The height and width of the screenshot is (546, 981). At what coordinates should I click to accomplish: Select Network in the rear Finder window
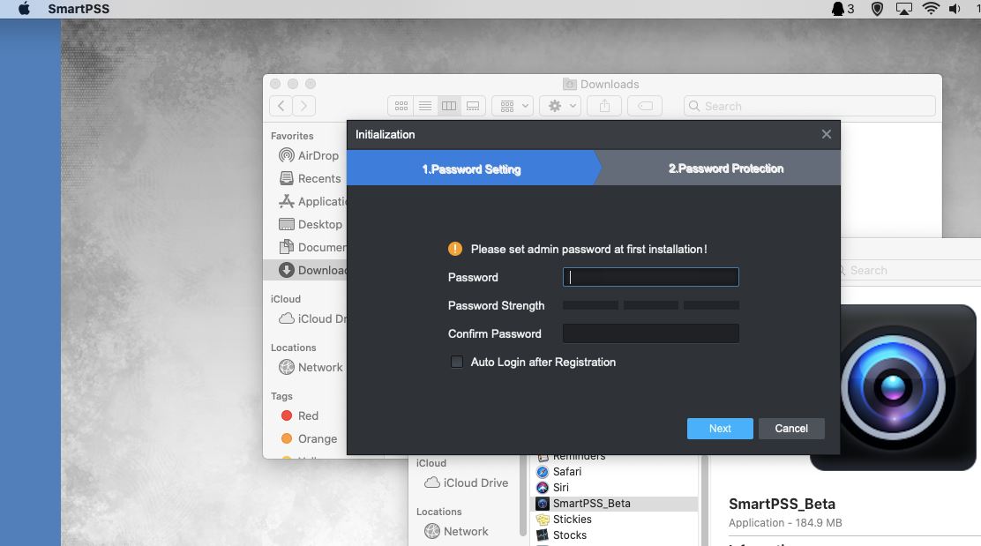coord(457,531)
